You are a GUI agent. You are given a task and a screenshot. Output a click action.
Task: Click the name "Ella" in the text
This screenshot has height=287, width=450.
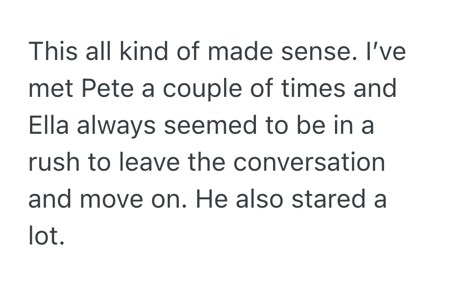[48, 126]
